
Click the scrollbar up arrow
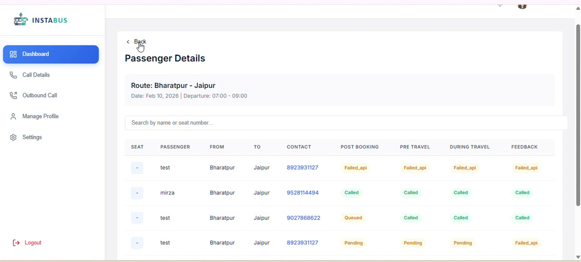(x=578, y=8)
